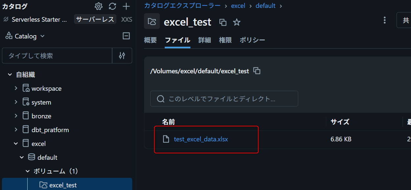Screen dimensions: 411x190
Task: Refresh the catalog list
Action: pyautogui.click(x=112, y=6)
